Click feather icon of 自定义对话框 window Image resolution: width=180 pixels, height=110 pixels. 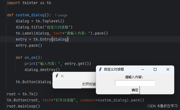(100, 69)
